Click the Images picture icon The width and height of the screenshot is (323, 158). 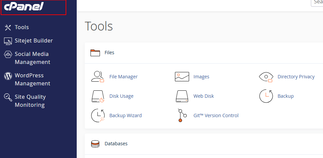click(x=182, y=77)
